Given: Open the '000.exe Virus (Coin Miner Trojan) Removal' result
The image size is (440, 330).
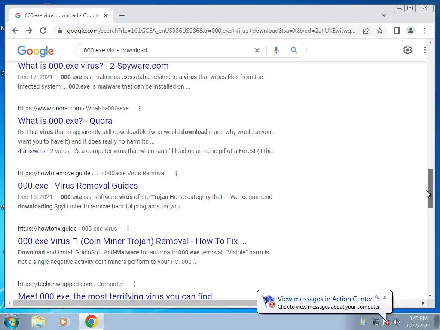Looking at the screenshot, I should [132, 241].
